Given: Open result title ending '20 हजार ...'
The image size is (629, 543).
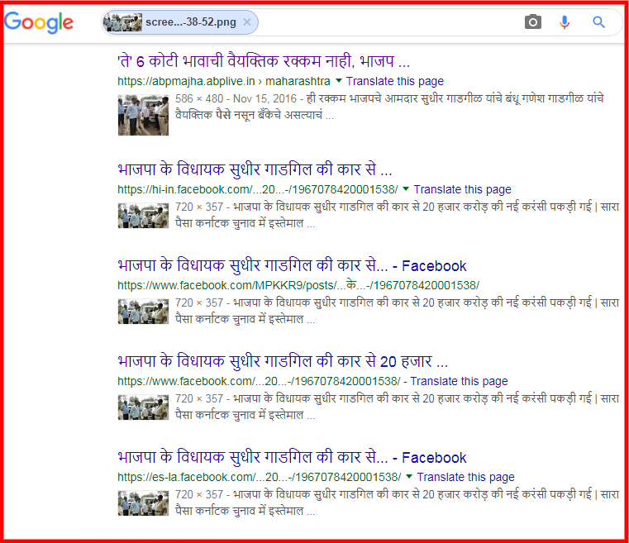Looking at the screenshot, I should click(283, 361).
